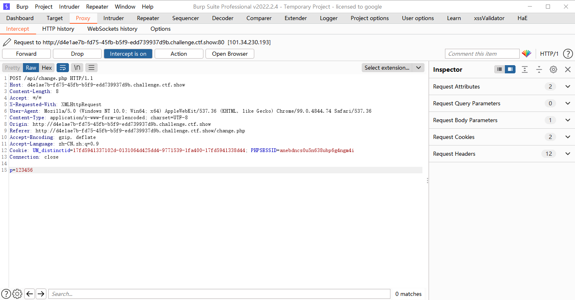Open the Logger tab
This screenshot has height=300, width=575.
[x=329, y=18]
